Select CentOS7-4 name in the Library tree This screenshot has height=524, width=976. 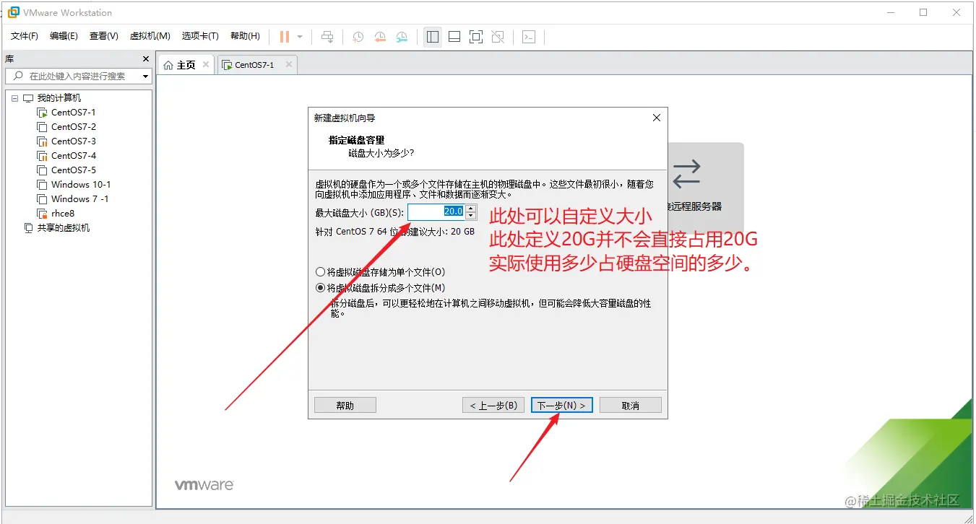tap(73, 156)
